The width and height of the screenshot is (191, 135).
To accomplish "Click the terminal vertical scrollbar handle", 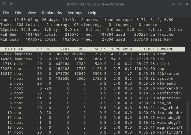I will [x=188, y=118].
